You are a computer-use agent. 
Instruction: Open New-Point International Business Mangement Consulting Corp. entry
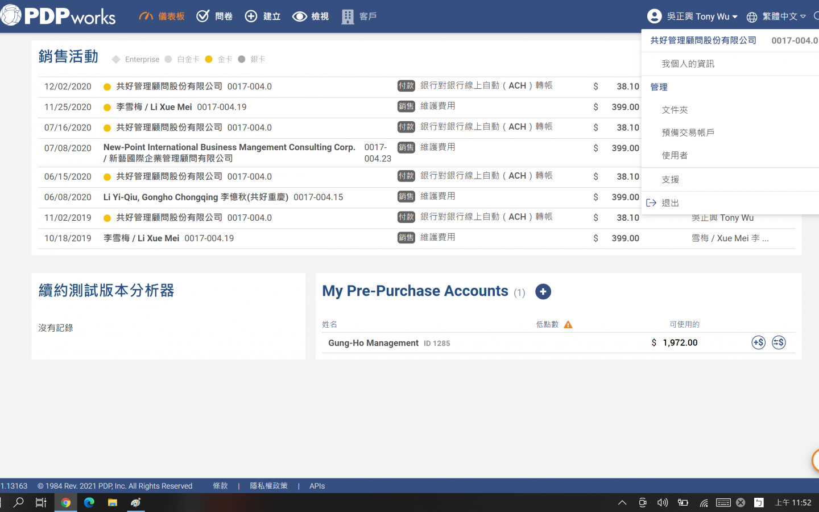(x=229, y=152)
